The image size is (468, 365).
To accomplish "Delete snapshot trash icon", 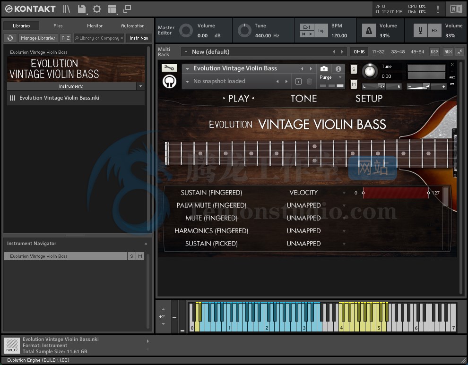I will (x=310, y=81).
